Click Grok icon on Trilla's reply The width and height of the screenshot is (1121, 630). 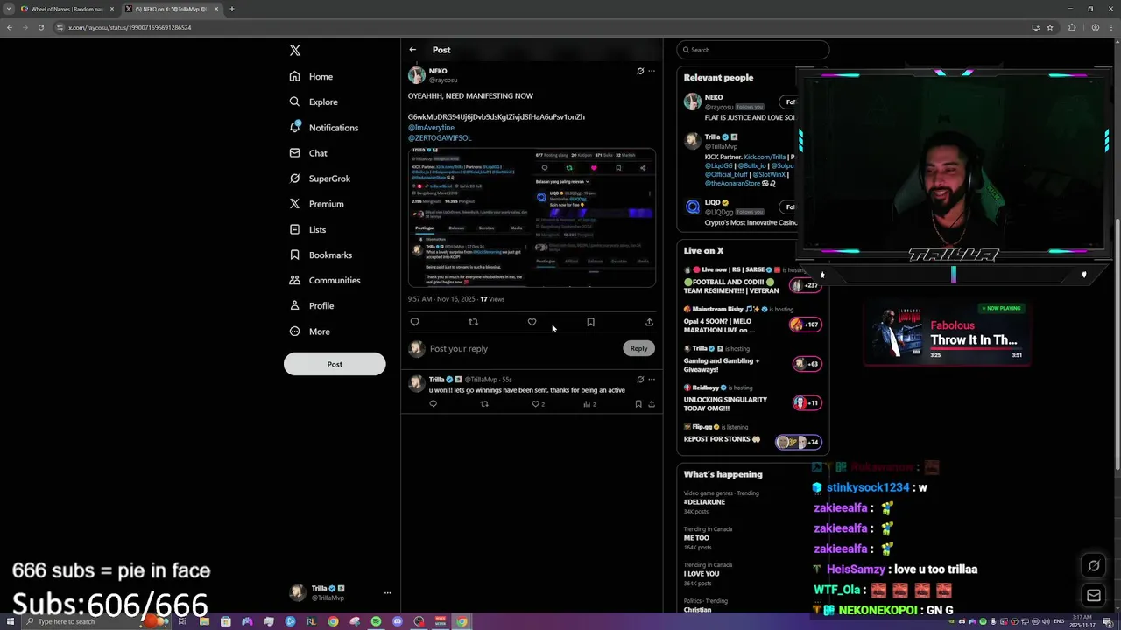click(640, 380)
